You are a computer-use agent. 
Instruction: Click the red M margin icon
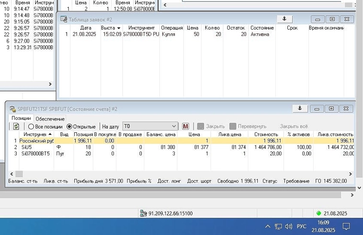click(x=186, y=127)
